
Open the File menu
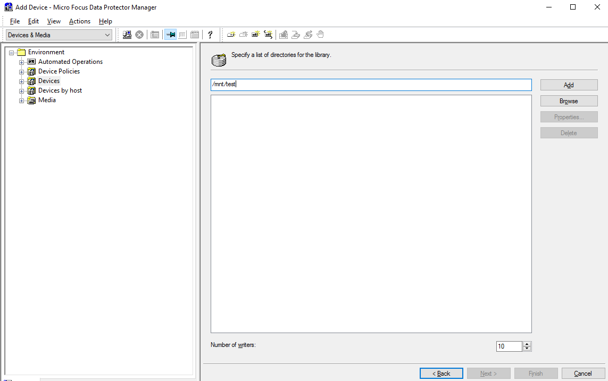click(15, 21)
